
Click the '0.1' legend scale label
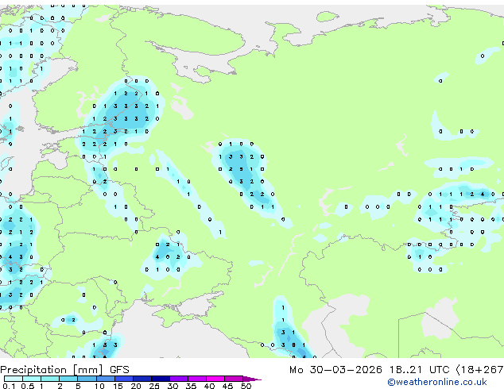9,386
